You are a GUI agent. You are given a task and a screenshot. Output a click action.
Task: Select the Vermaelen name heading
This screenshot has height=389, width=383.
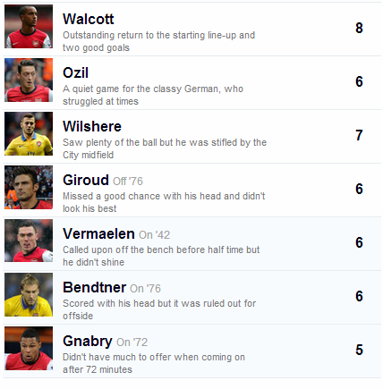[98, 233]
